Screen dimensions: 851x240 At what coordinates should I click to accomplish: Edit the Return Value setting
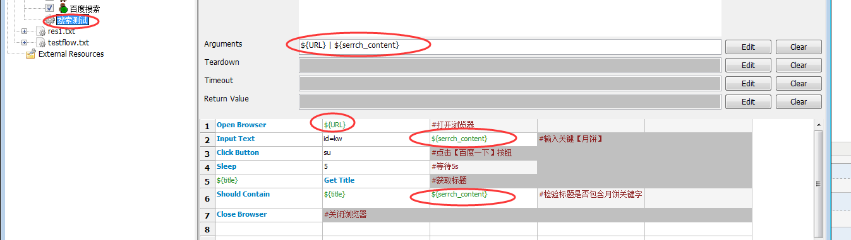(x=748, y=101)
